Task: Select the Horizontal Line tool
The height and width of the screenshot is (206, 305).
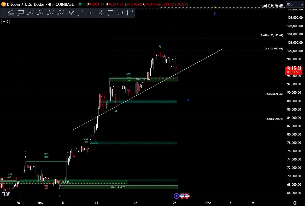Action: point(90,13)
